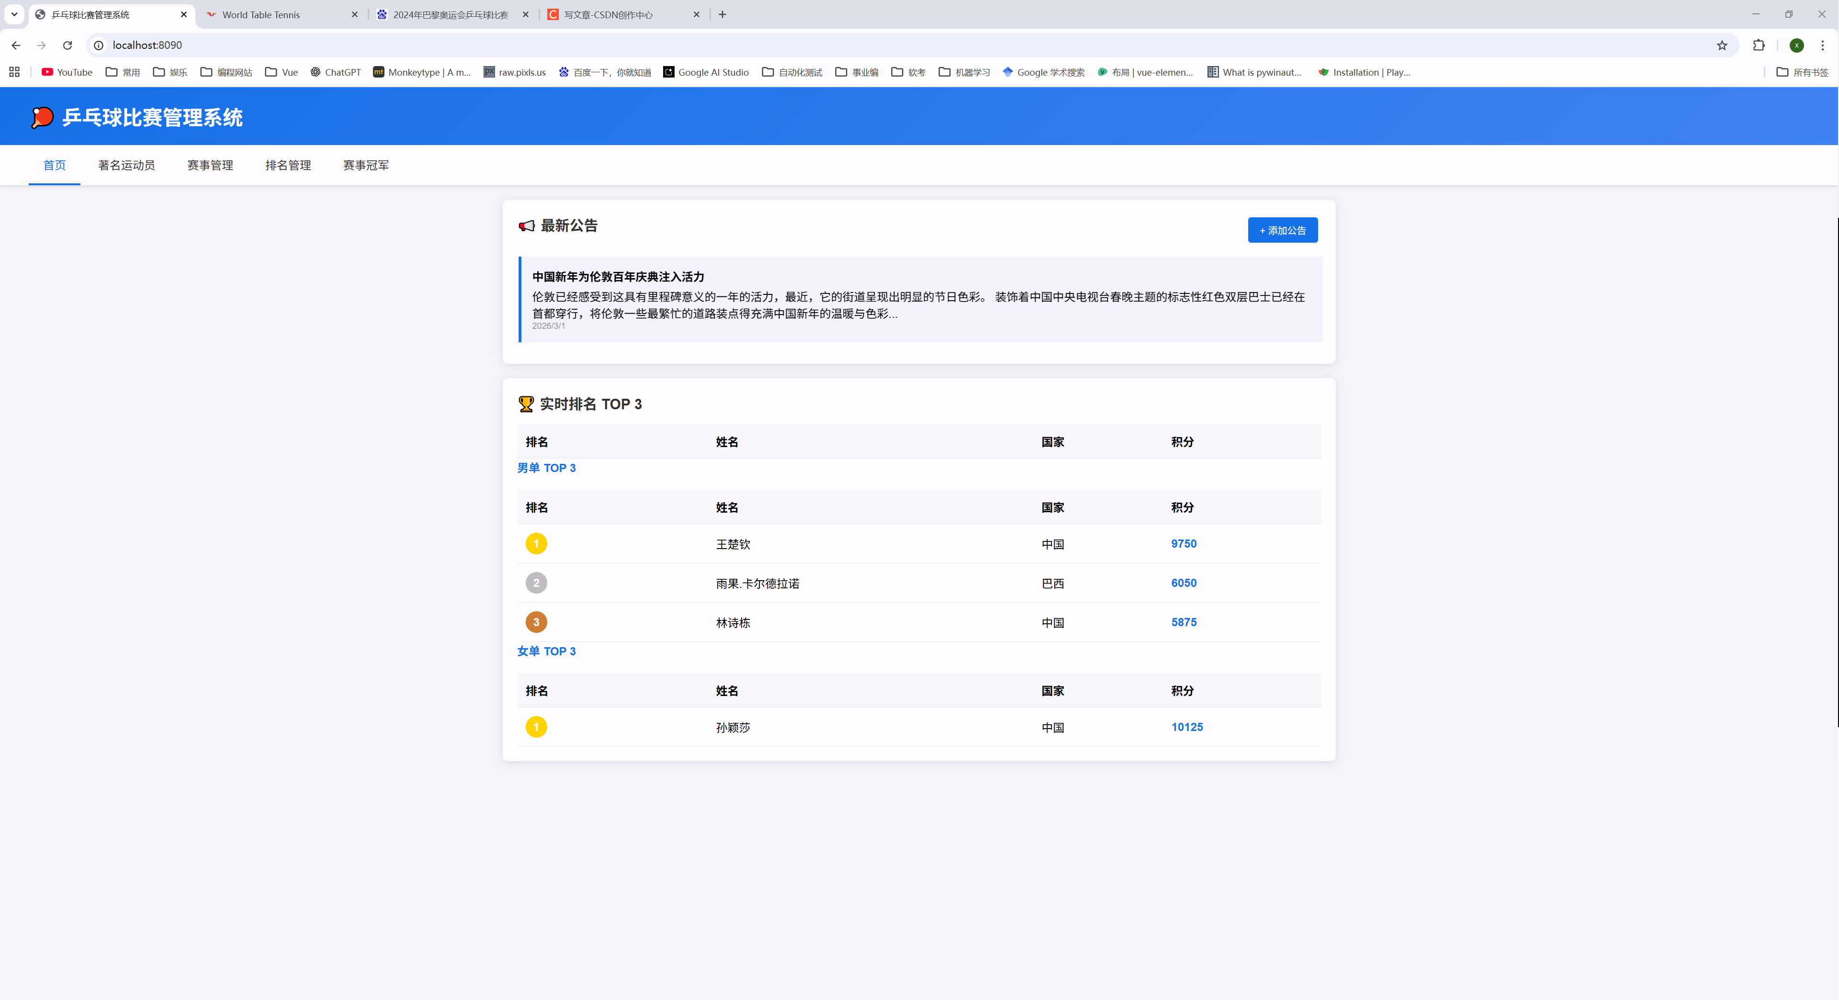1839x1000 pixels.
Task: Click the gold rank 1 badge for 王楚钦
Action: pyautogui.click(x=536, y=544)
